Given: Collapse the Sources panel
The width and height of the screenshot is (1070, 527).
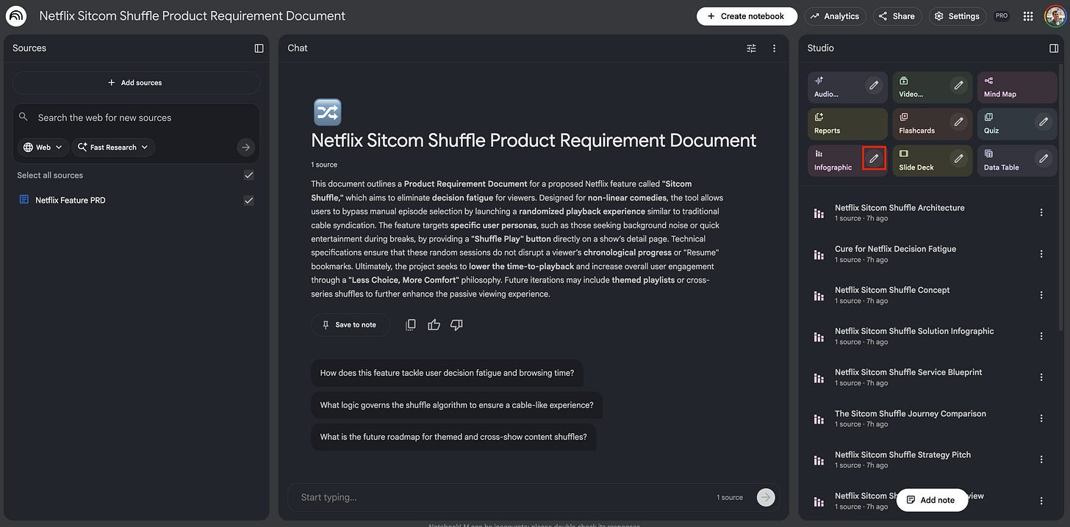Looking at the screenshot, I should point(258,48).
